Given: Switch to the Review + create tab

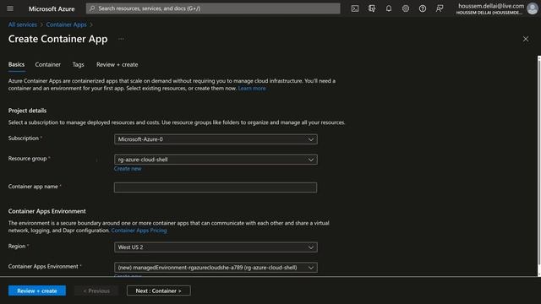Looking at the screenshot, I should click(x=117, y=64).
